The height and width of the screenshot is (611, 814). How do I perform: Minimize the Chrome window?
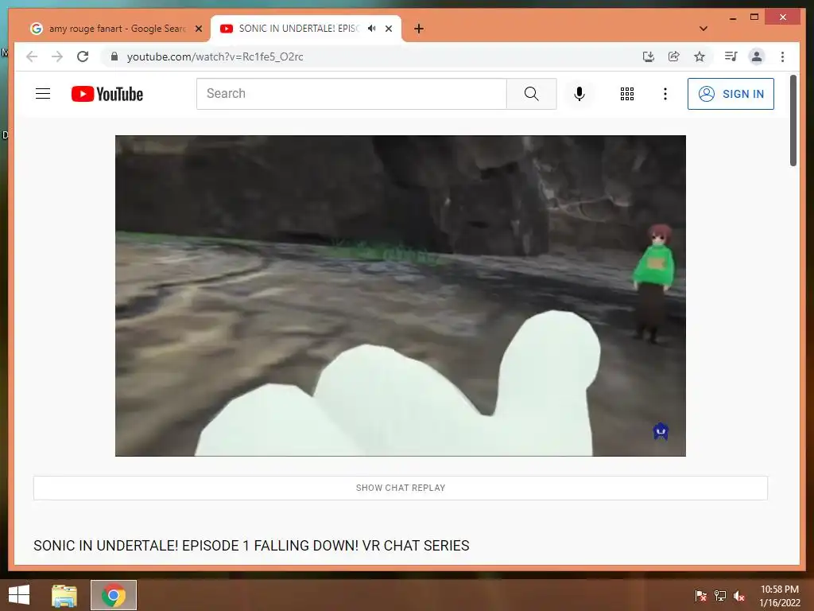pos(732,18)
